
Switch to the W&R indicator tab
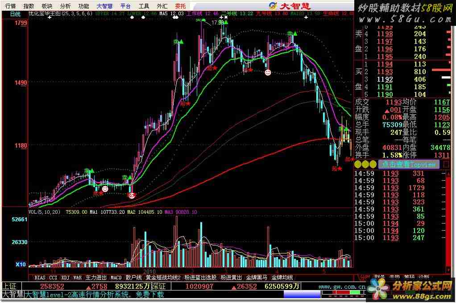pos(77,278)
